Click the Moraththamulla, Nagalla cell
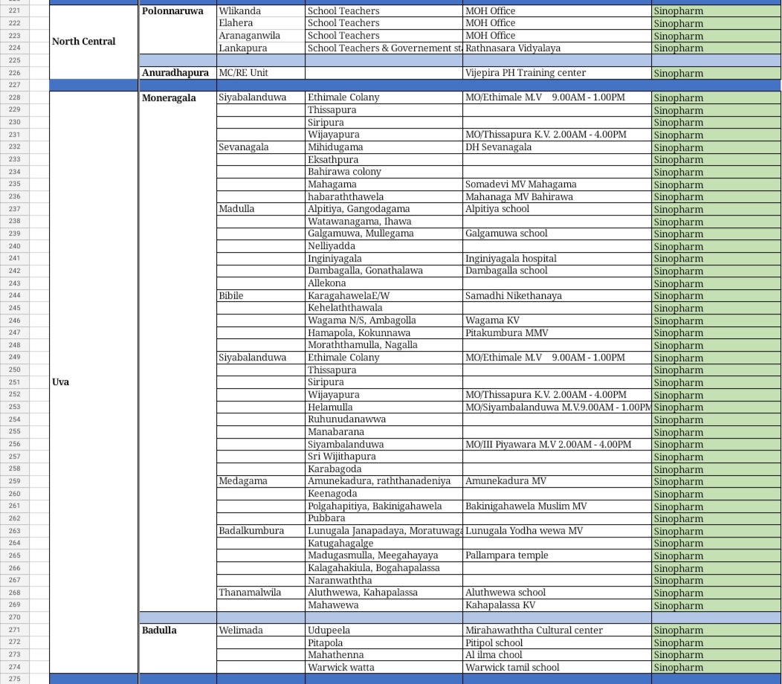This screenshot has height=684, width=782. tap(384, 345)
